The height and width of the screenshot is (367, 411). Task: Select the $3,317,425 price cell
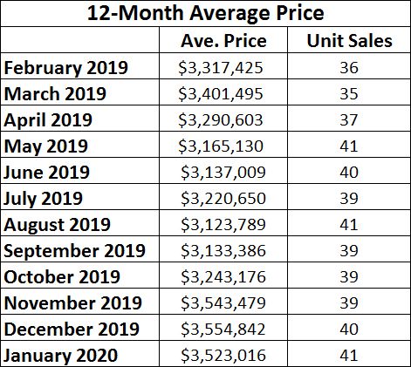tap(221, 68)
